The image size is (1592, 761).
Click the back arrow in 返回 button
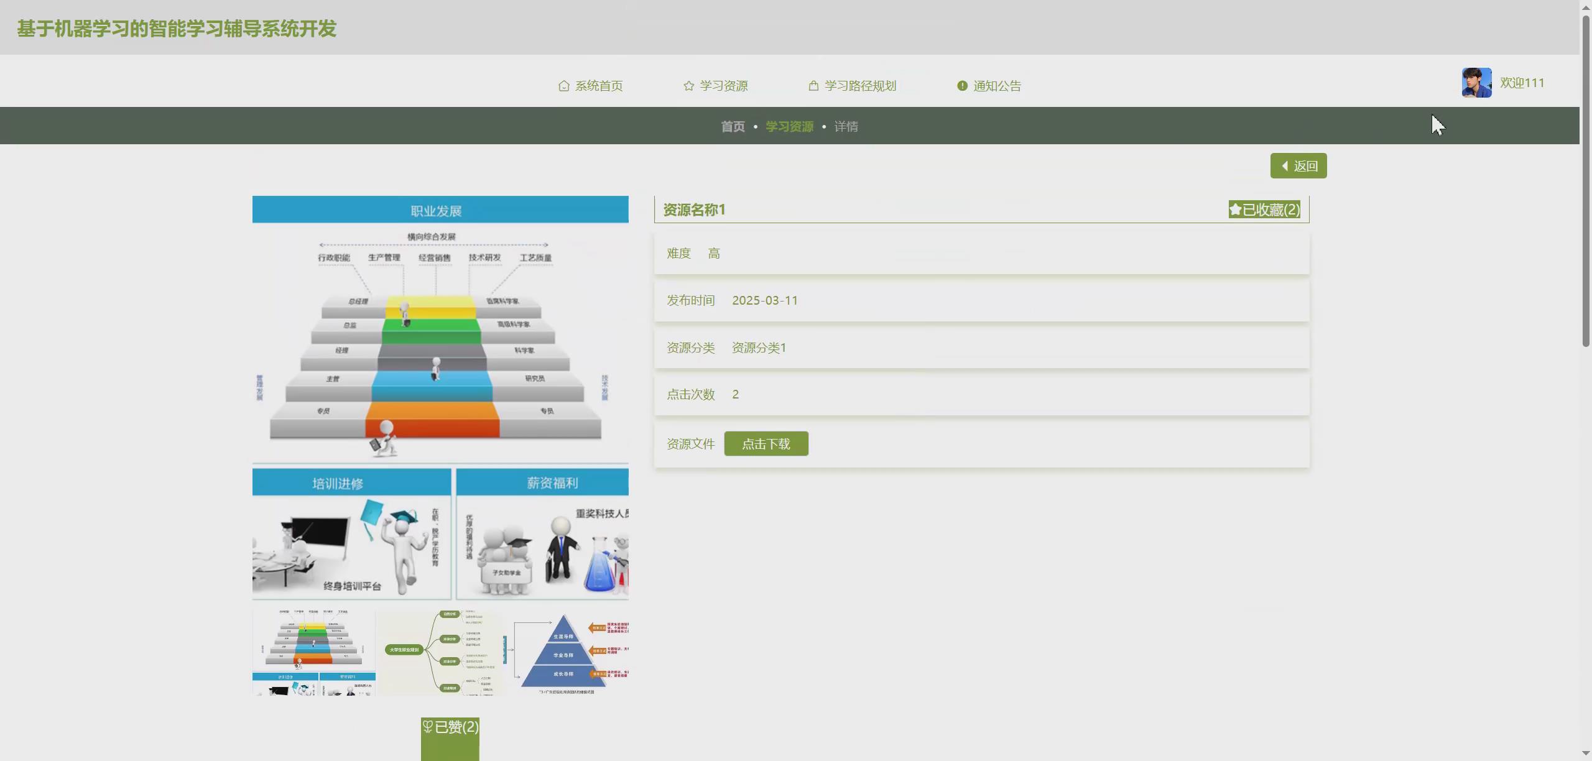pos(1285,166)
